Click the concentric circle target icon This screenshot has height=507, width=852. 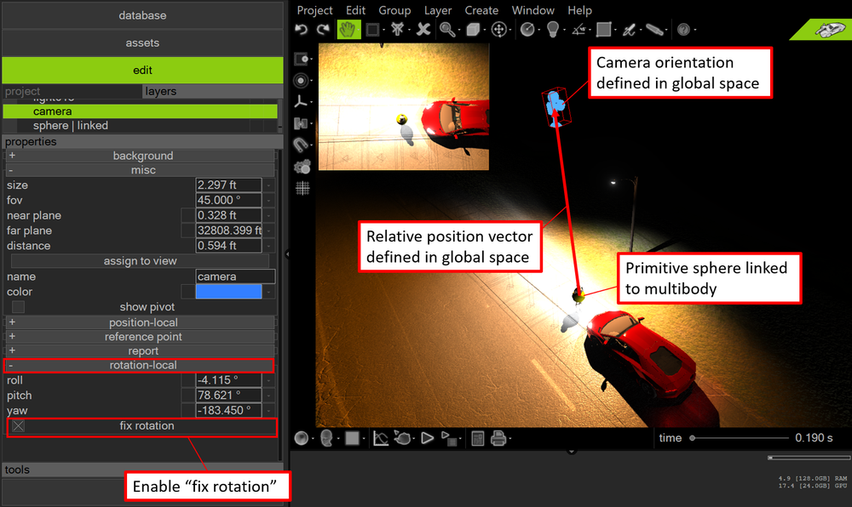pyautogui.click(x=301, y=80)
